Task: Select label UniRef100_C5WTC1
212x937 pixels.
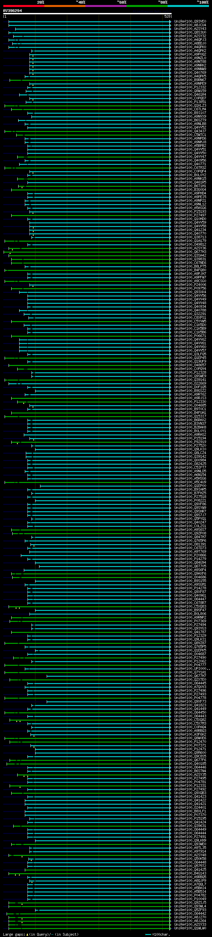Action: click(190, 135)
